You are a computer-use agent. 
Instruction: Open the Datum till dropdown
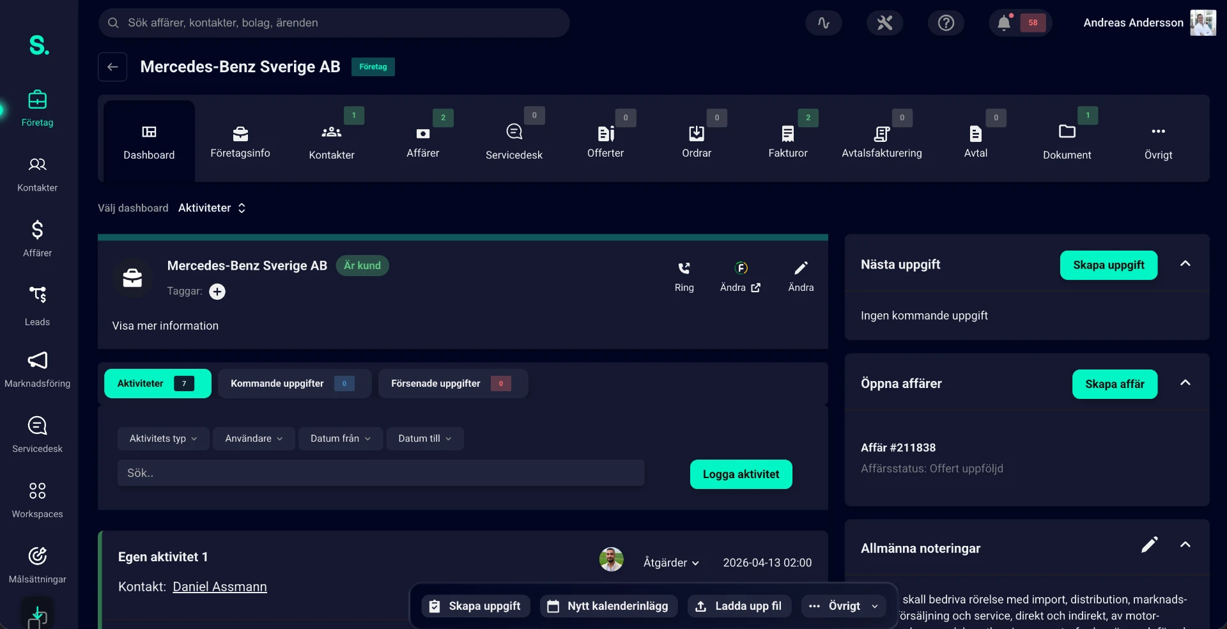coord(425,439)
